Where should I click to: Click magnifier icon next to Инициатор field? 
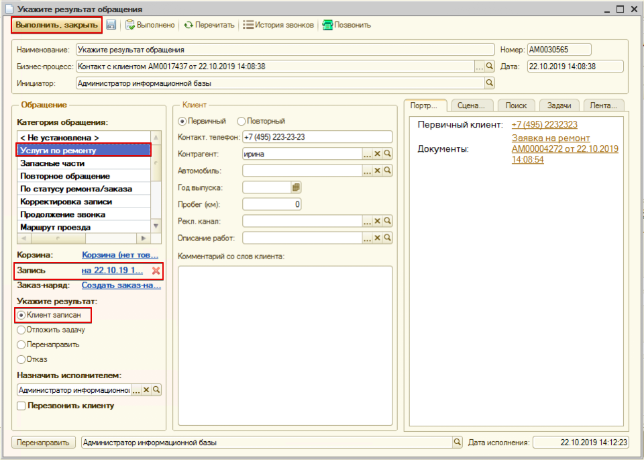(x=490, y=83)
